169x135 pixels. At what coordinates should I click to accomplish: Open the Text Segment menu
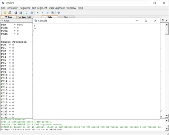pos(39,8)
